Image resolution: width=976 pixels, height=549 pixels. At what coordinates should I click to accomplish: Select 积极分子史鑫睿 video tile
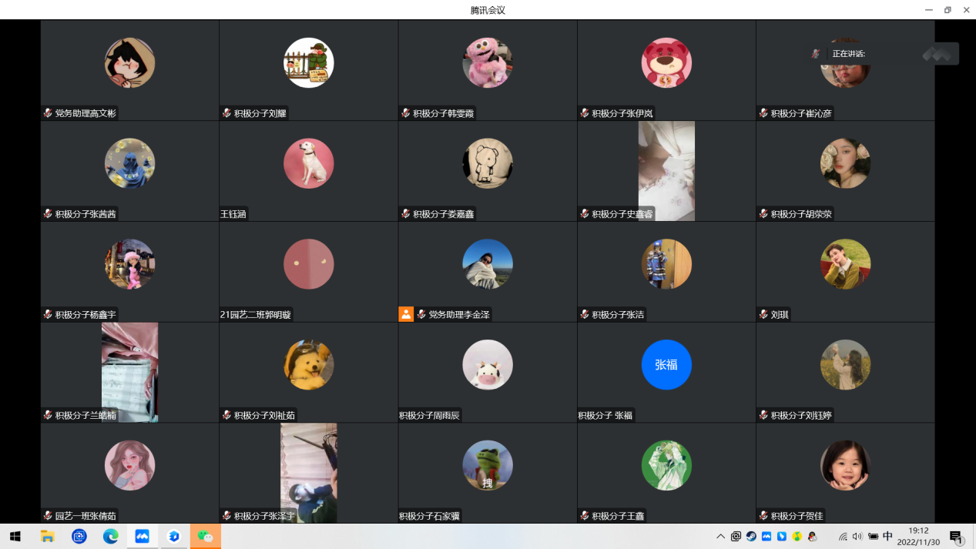pyautogui.click(x=666, y=171)
